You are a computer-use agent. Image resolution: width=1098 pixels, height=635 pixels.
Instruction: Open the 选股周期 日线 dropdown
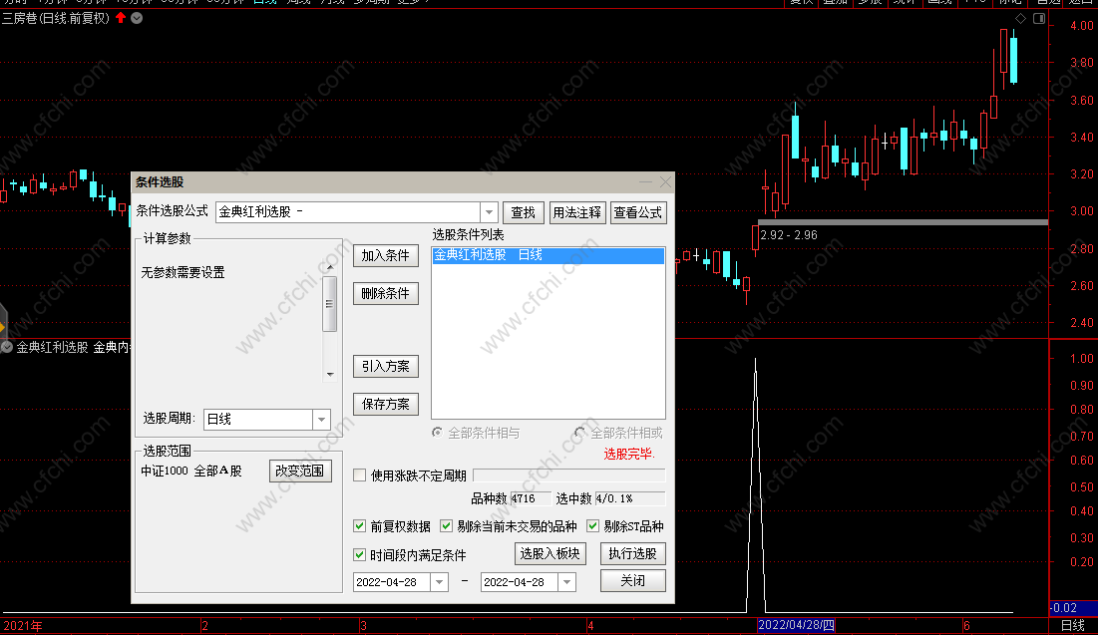tap(321, 419)
